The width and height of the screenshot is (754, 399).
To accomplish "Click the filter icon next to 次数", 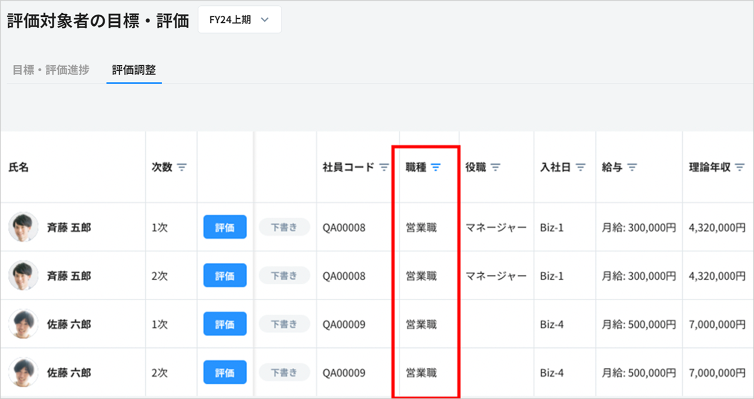I will 182,168.
